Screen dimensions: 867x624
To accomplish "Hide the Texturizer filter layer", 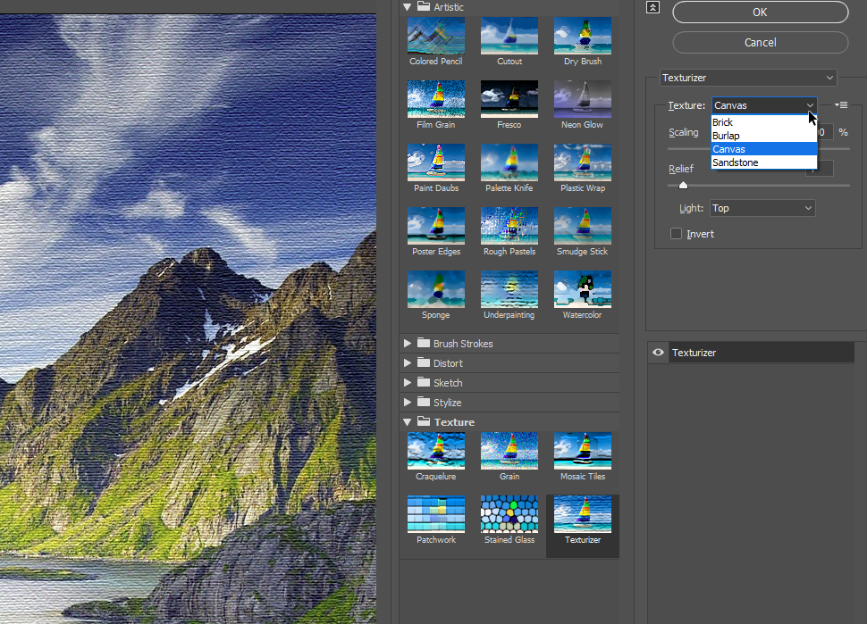I will 658,352.
